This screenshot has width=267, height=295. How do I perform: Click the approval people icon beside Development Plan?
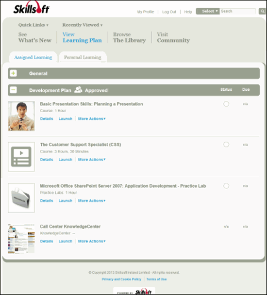(x=78, y=90)
